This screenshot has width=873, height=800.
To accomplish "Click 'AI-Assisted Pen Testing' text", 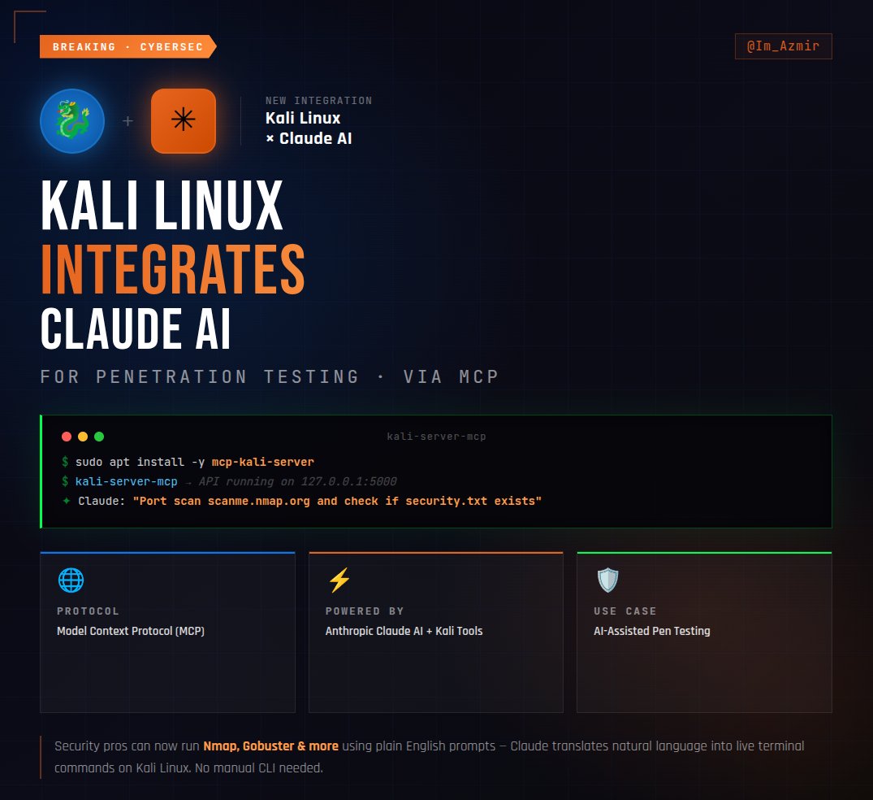I will click(x=652, y=631).
